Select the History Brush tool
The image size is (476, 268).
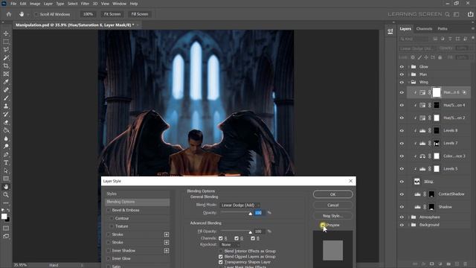[6, 114]
